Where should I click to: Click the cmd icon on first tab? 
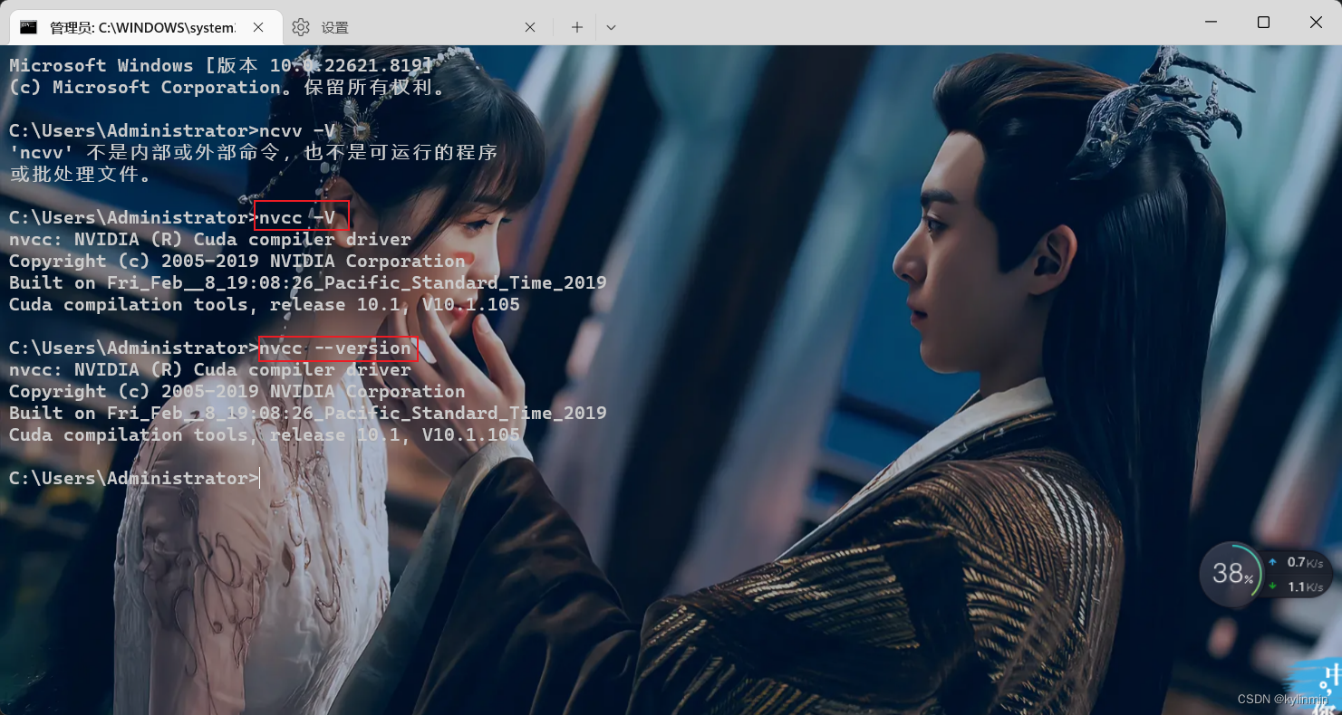pyautogui.click(x=29, y=27)
